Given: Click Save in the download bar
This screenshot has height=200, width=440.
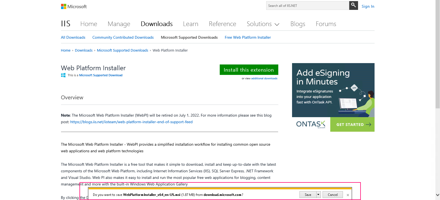Looking at the screenshot, I should [x=308, y=195].
